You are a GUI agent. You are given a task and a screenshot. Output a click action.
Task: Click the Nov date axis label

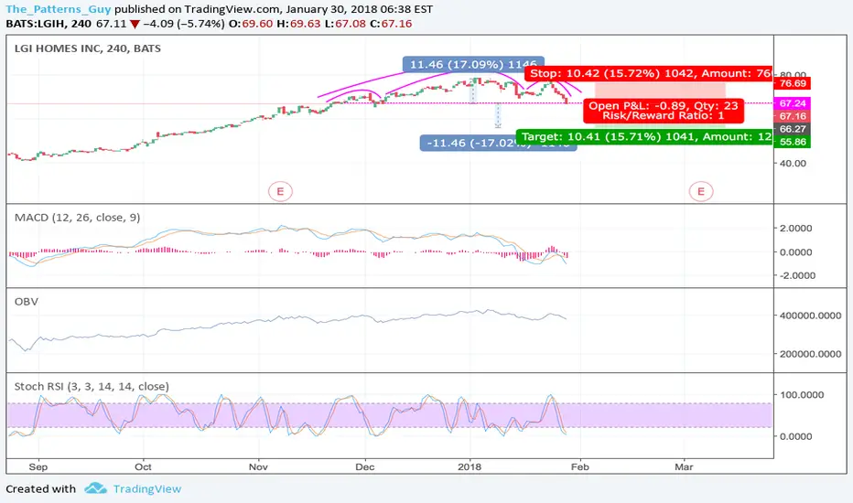coord(258,466)
